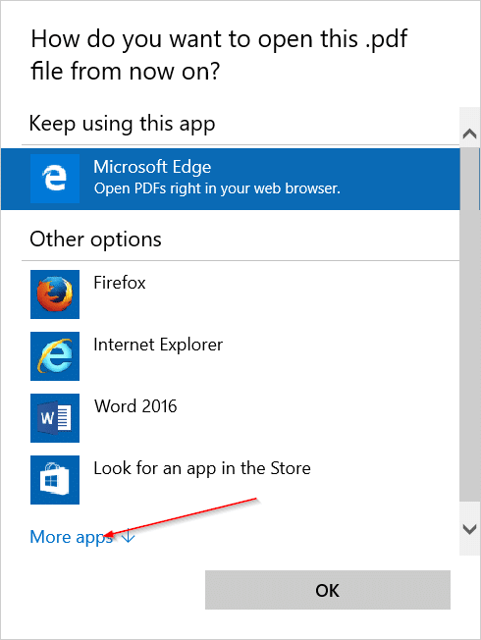Click the vertical scrollbar thumb

pyautogui.click(x=469, y=325)
